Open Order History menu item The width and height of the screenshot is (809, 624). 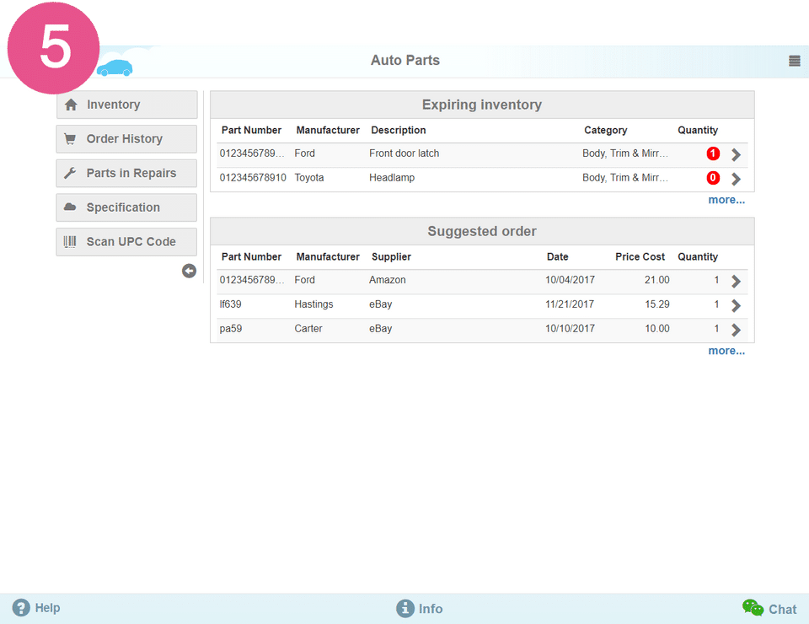(x=127, y=139)
